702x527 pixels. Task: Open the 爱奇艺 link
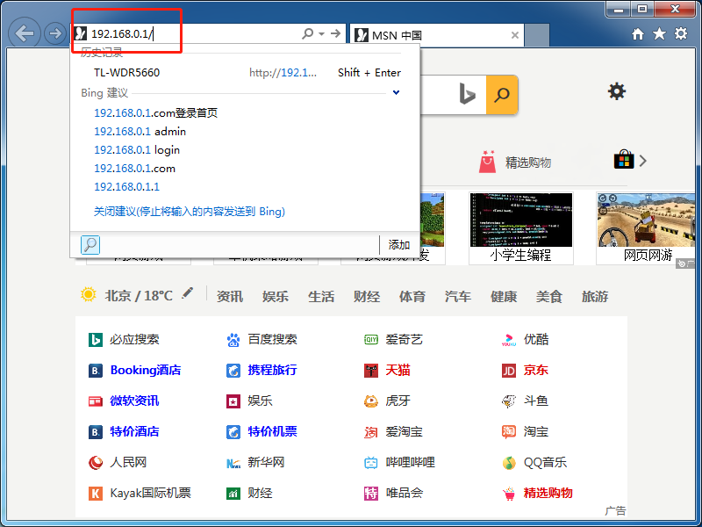(393, 340)
